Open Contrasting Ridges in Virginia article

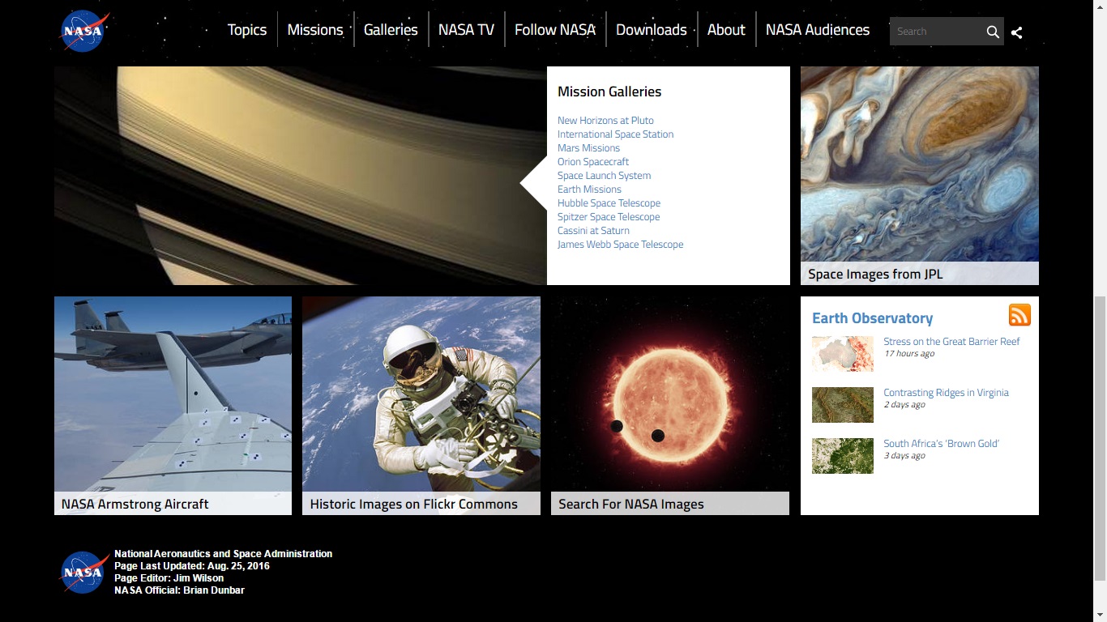click(x=946, y=393)
